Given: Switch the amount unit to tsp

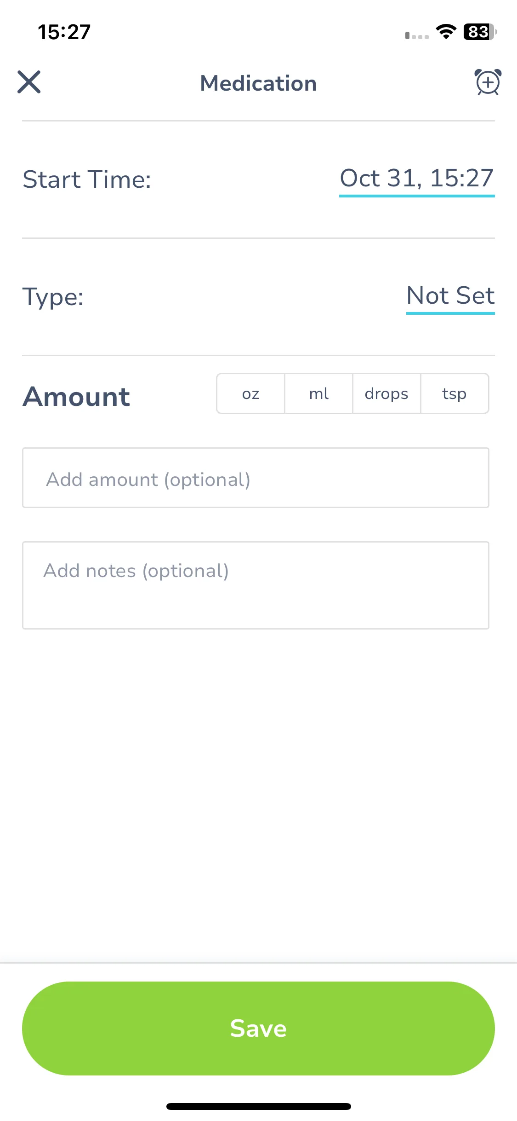Looking at the screenshot, I should click(x=455, y=393).
